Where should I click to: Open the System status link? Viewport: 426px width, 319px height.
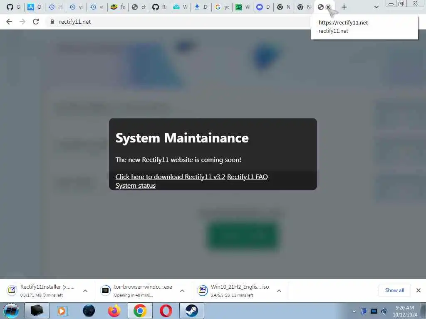pyautogui.click(x=136, y=186)
